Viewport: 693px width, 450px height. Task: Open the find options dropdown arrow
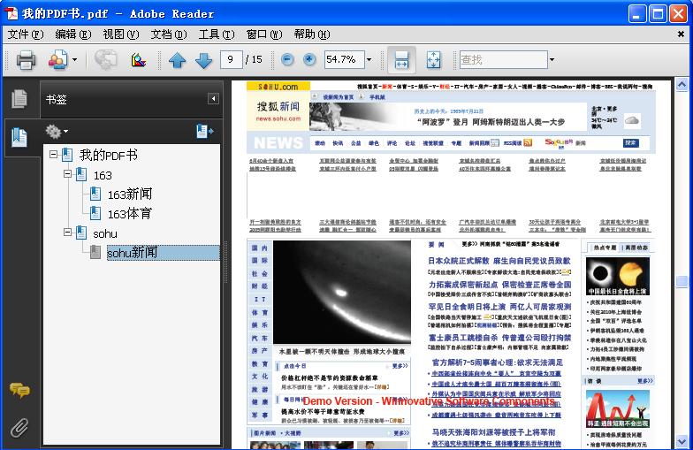coord(552,60)
